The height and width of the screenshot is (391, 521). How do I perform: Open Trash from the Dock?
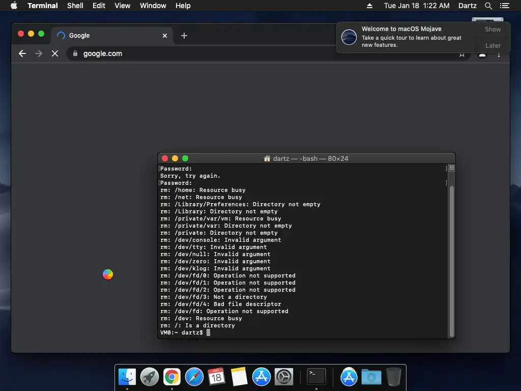pos(393,377)
